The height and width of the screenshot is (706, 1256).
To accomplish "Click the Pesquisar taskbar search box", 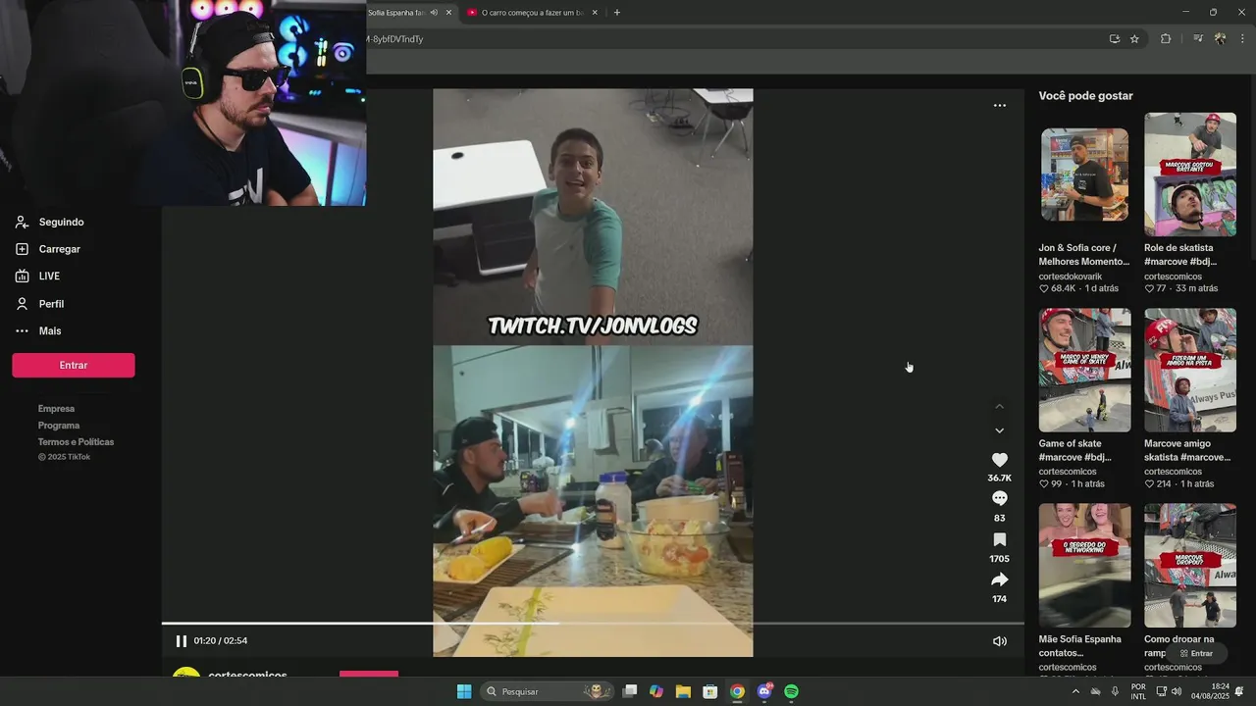I will point(547,691).
